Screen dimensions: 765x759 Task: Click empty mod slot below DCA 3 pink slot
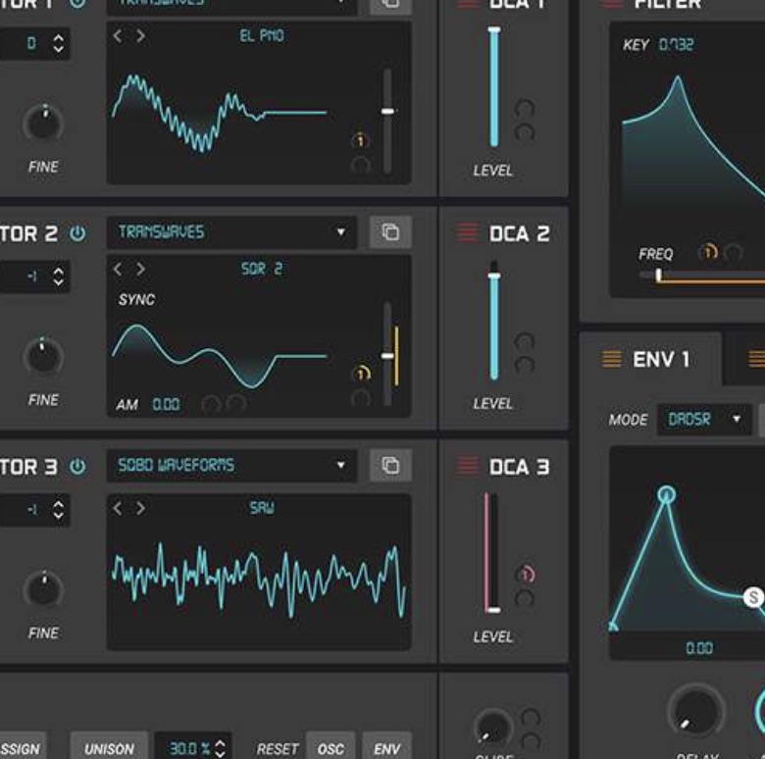[525, 599]
